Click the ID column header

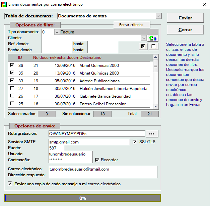tap(20, 58)
